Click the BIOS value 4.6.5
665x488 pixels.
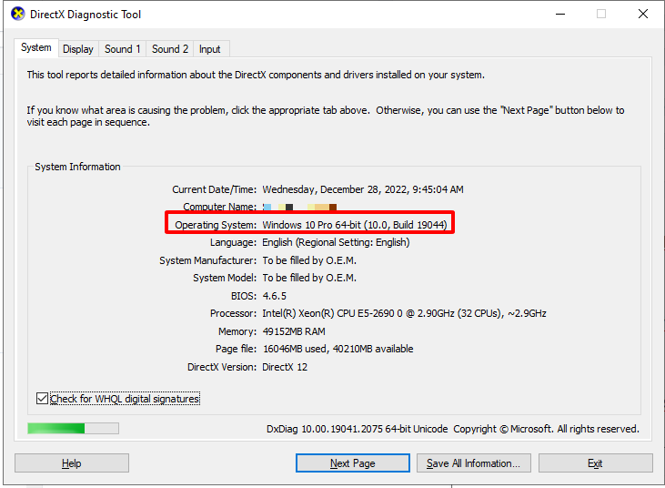(x=275, y=296)
